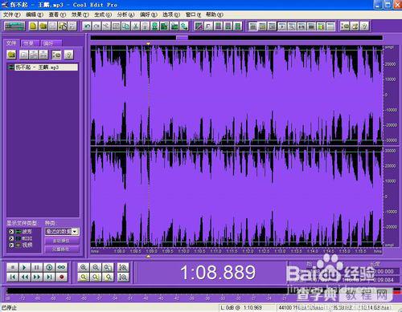Zoom out horizontally with the minus magnifier
The width and height of the screenshot is (402, 312).
click(x=96, y=267)
